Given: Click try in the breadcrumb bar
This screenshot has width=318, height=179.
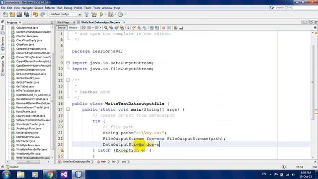Looking at the screenshot, I should (114, 162).
